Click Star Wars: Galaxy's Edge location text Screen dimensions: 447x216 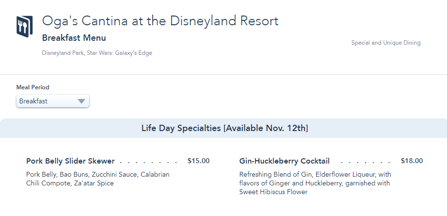(x=120, y=53)
